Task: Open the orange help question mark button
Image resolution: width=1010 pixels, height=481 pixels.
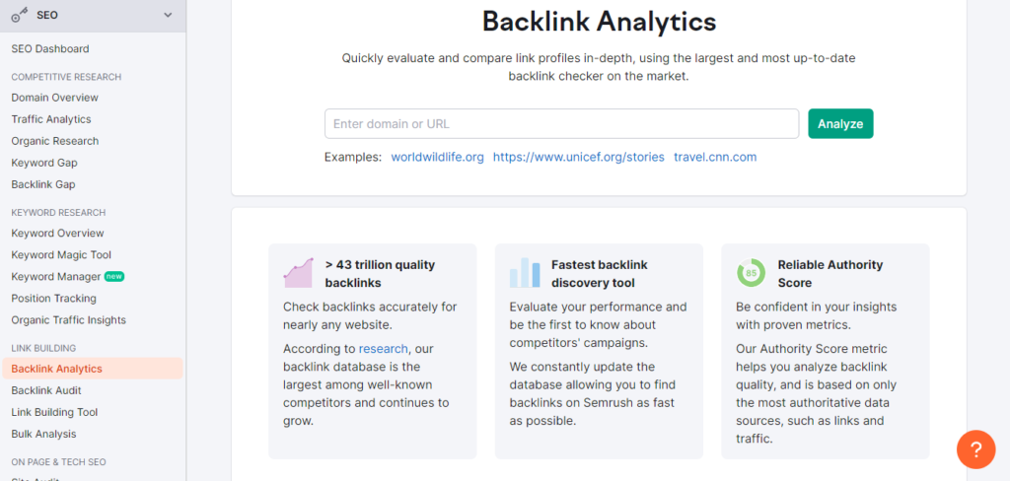Action: pos(975,448)
